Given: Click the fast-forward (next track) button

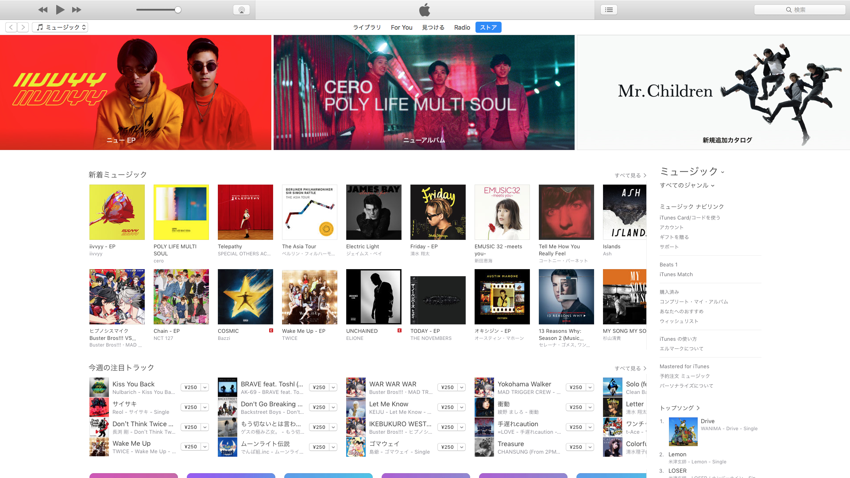Looking at the screenshot, I should [77, 10].
